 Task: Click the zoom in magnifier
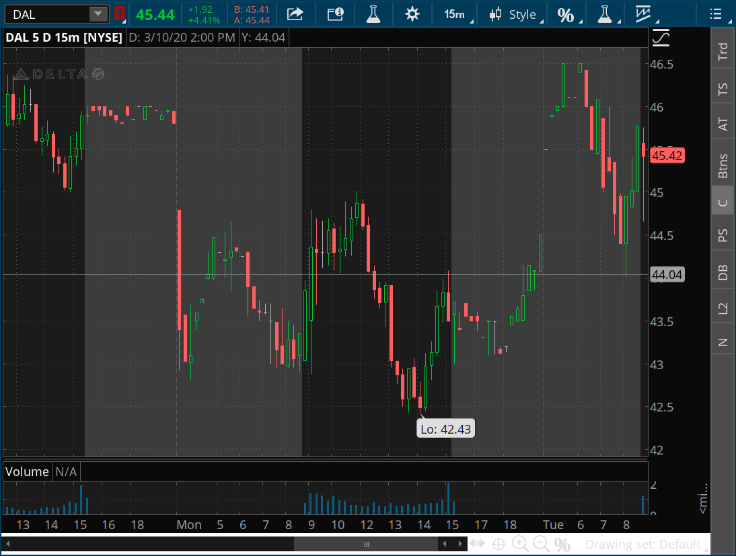click(520, 544)
